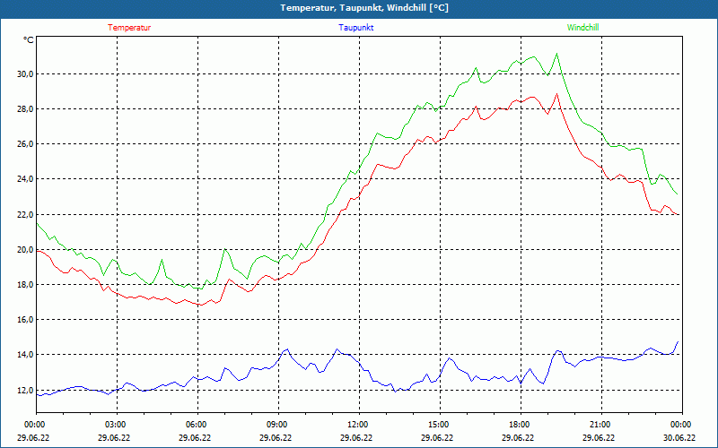Click the 14,0 y-axis value
This screenshot has width=718, height=448.
click(25, 354)
